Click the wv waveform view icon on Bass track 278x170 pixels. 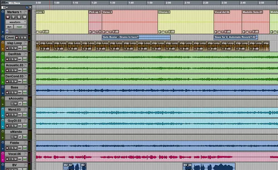[20, 92]
